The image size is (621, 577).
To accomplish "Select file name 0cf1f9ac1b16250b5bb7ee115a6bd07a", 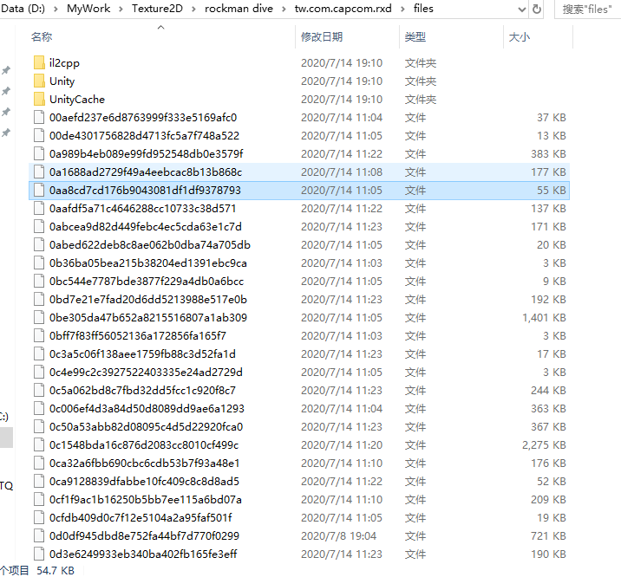I will [x=146, y=499].
